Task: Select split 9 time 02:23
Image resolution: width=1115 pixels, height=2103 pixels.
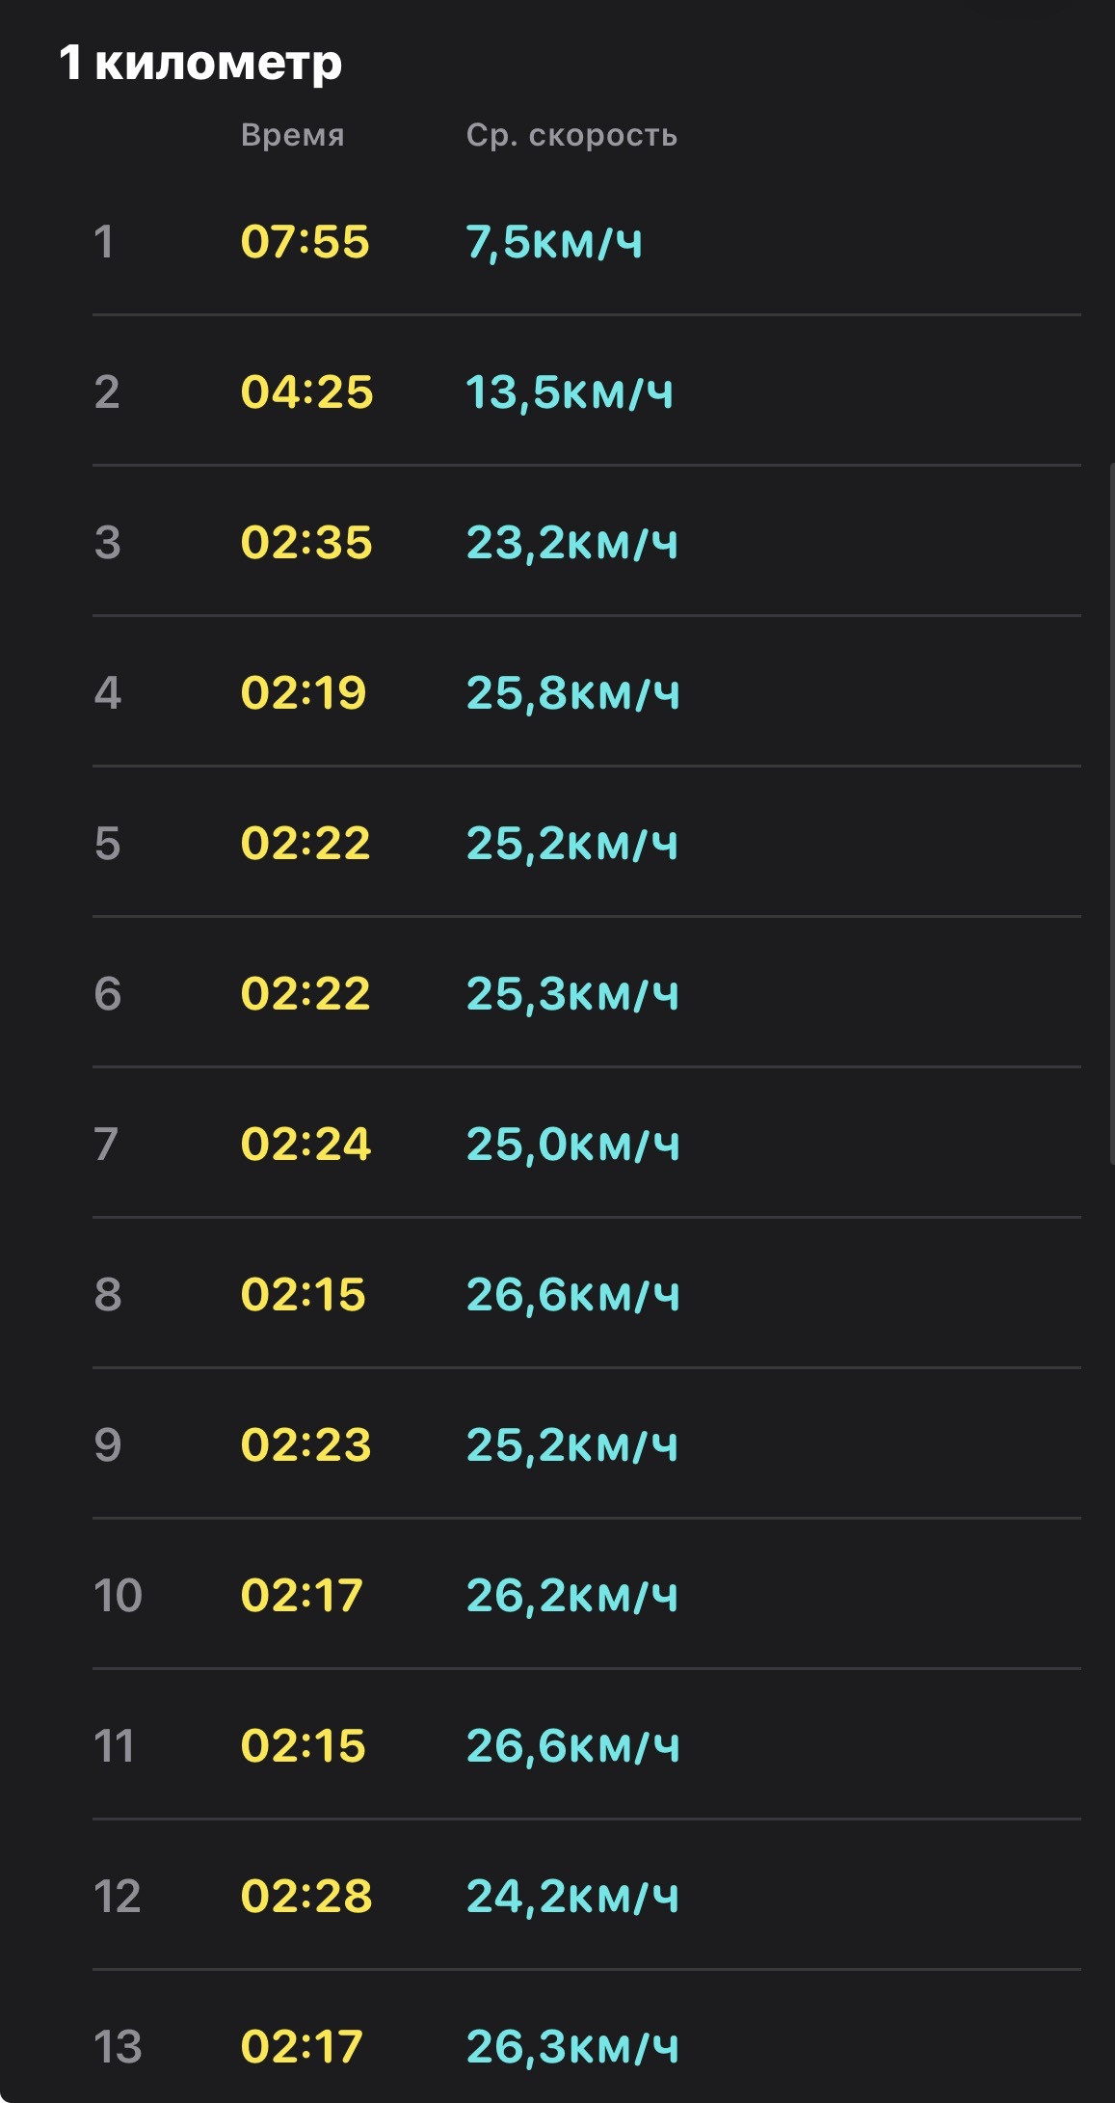Action: (305, 1444)
